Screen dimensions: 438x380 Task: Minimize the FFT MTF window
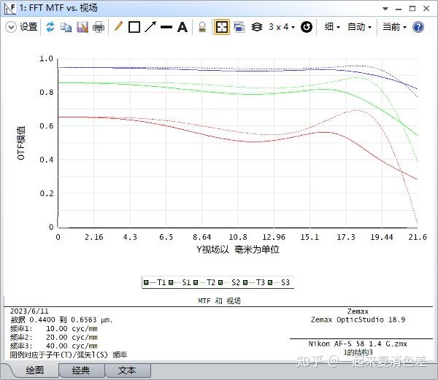(x=399, y=9)
